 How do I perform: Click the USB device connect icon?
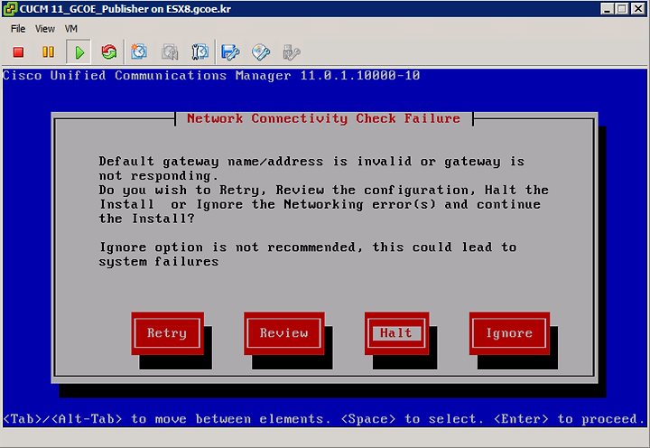[x=292, y=52]
